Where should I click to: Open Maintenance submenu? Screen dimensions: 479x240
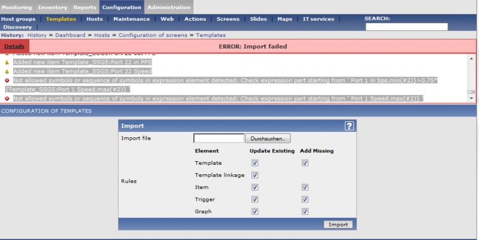(132, 19)
